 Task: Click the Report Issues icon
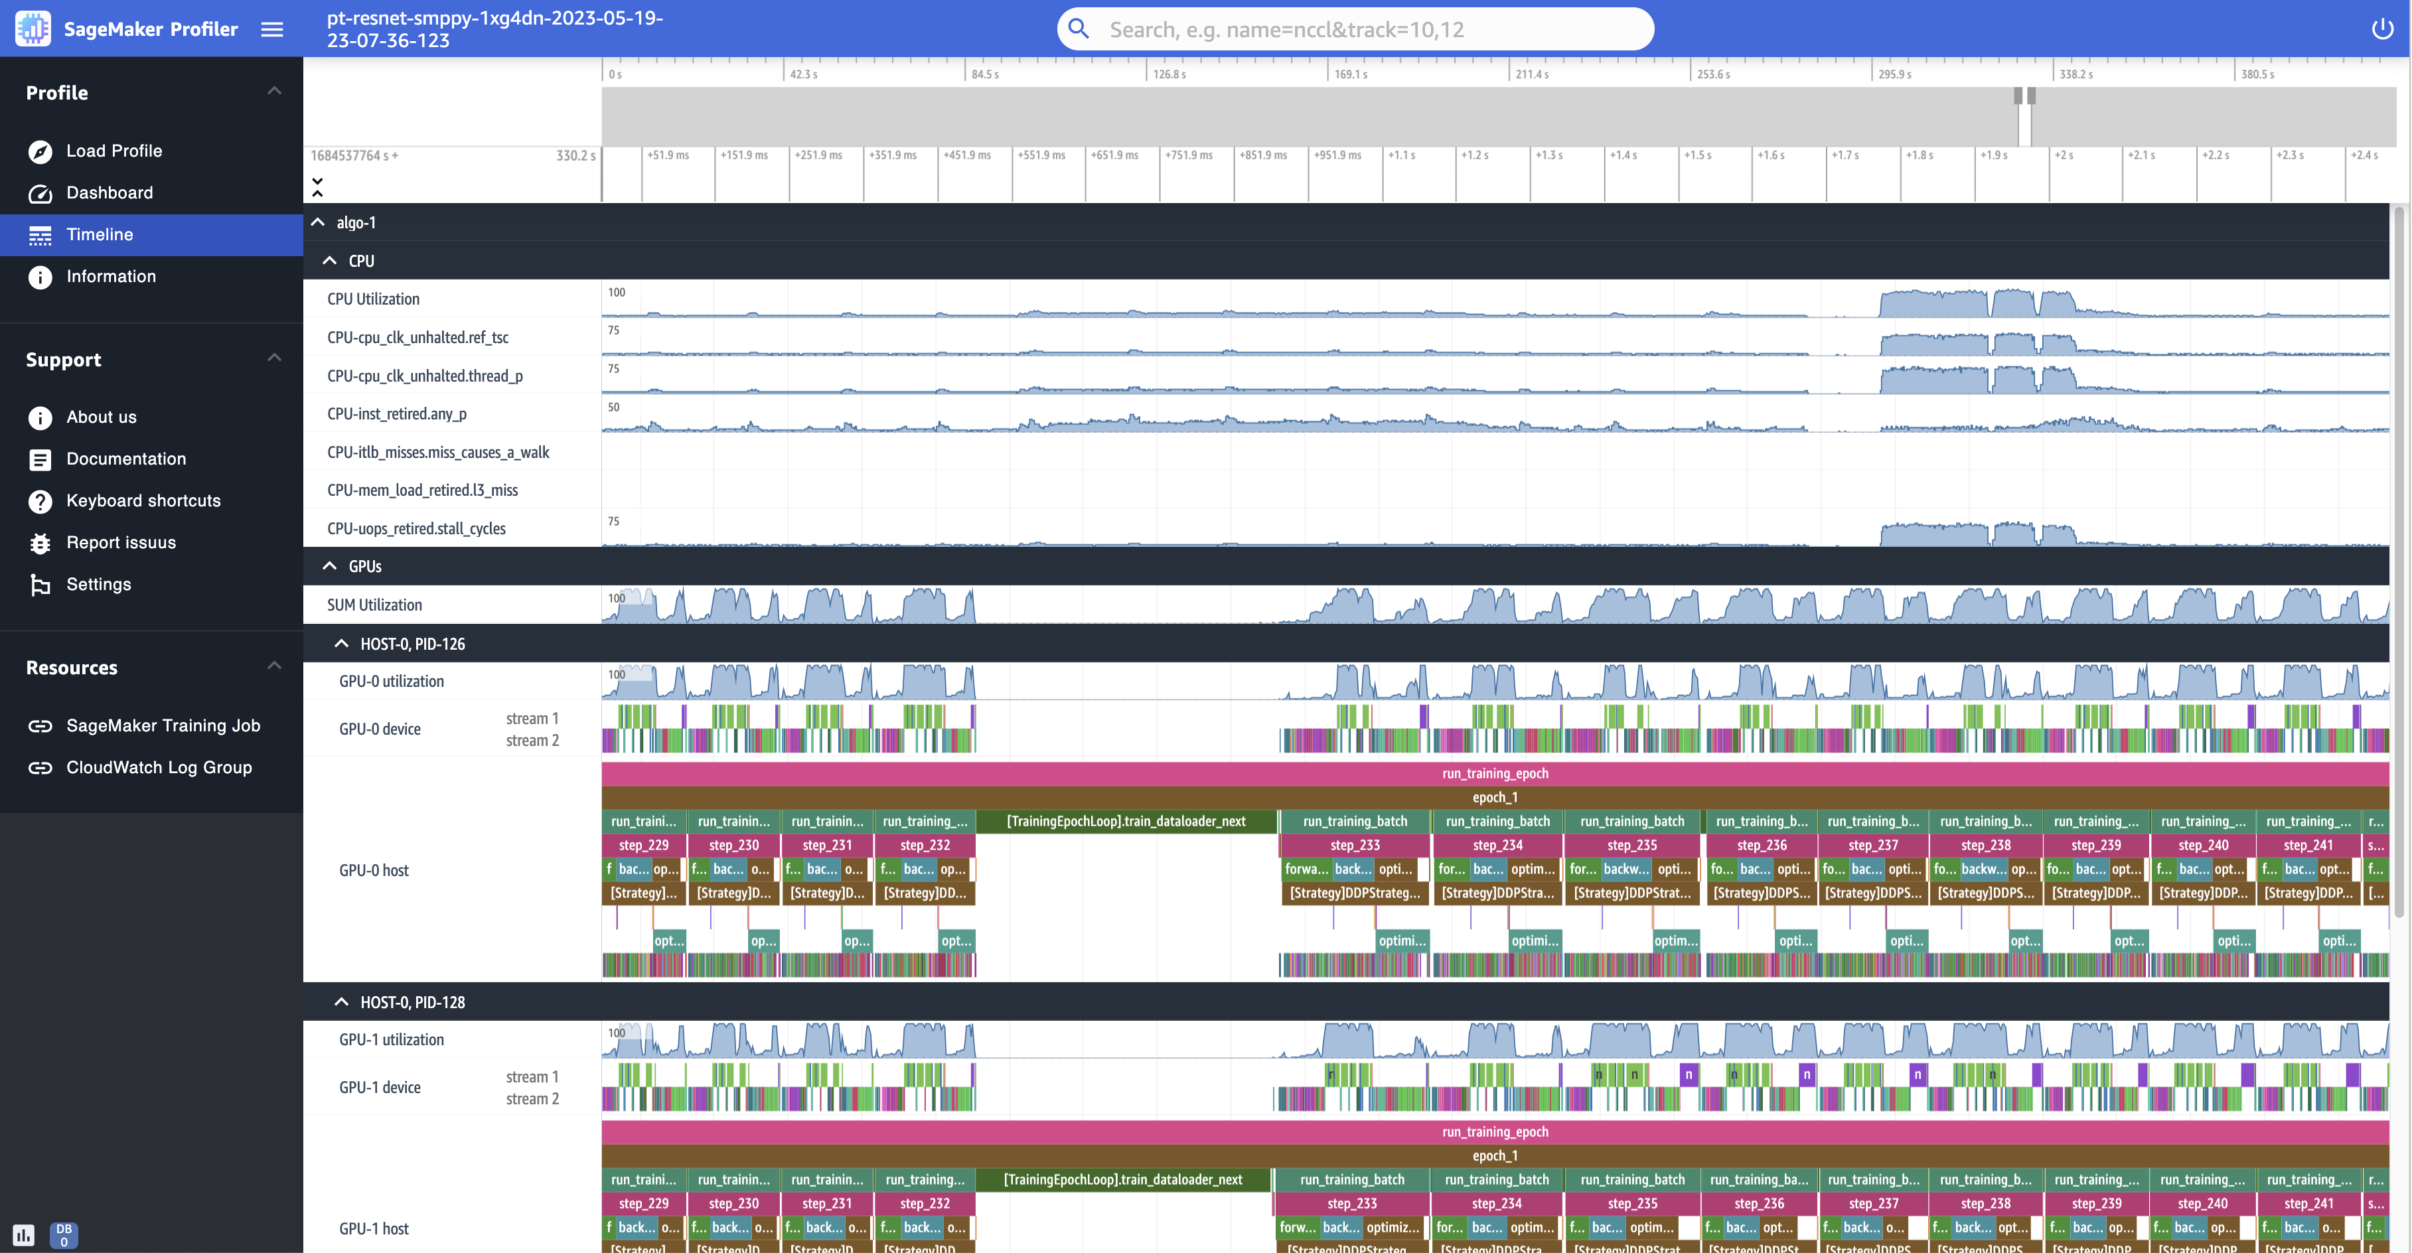[x=38, y=542]
